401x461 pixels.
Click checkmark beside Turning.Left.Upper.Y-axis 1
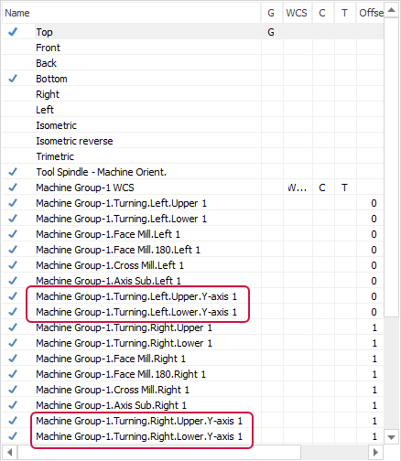tap(13, 296)
